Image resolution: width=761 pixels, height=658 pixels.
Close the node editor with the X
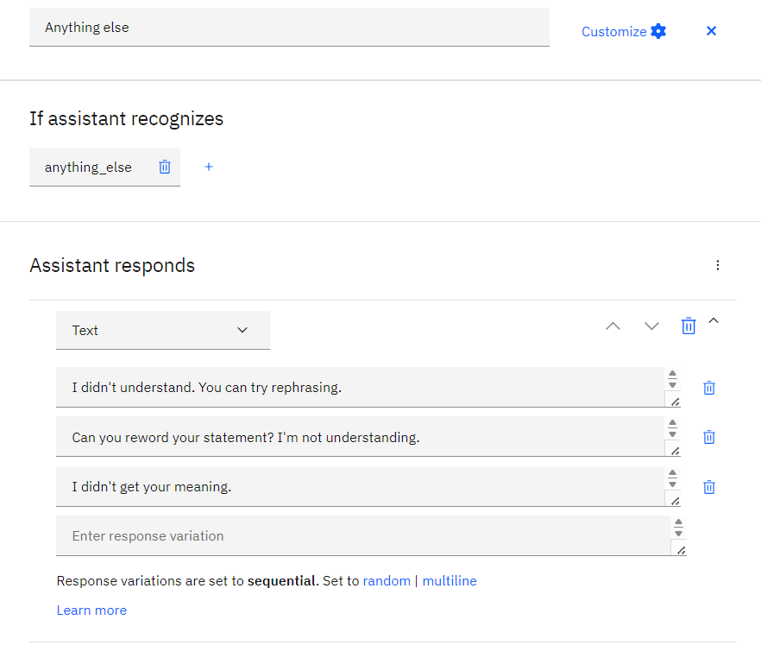pos(712,31)
